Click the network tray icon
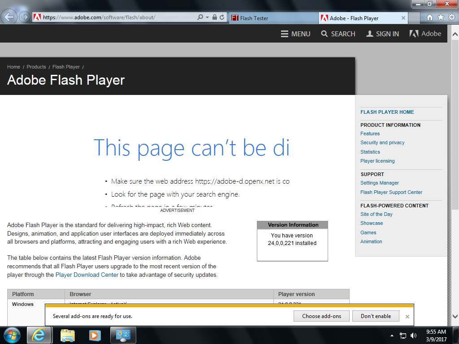459x344 pixels. pyautogui.click(x=403, y=335)
